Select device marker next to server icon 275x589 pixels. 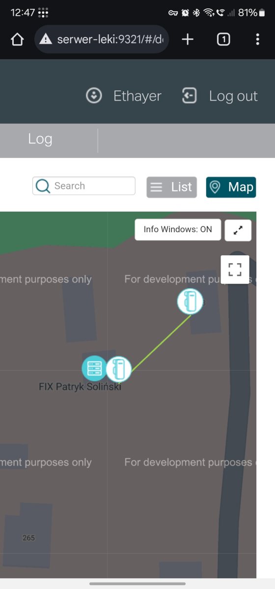coord(119,369)
